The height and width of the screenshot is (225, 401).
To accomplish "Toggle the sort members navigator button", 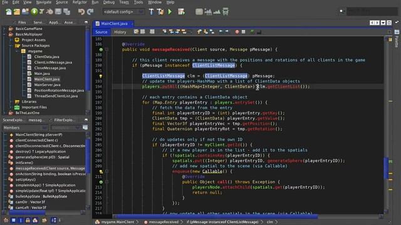I will [x=54, y=220].
